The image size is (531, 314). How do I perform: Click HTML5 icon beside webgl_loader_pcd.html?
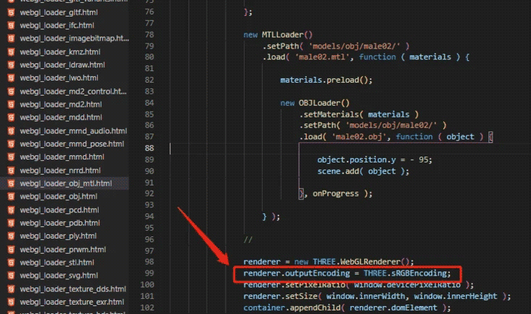[x=11, y=210]
